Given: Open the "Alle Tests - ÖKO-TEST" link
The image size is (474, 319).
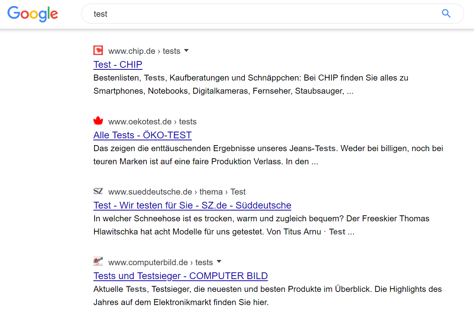Looking at the screenshot, I should [x=142, y=135].
